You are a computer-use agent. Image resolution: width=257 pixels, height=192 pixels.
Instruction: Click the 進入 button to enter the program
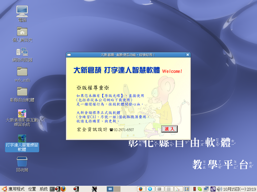click(169, 129)
